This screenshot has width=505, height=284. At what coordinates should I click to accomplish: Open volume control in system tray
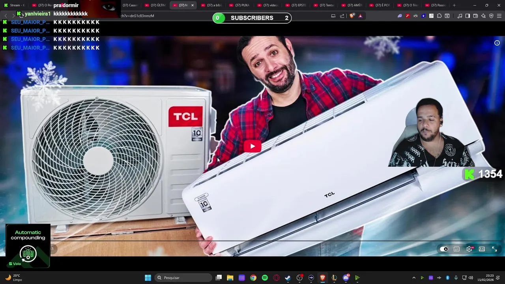click(471, 278)
